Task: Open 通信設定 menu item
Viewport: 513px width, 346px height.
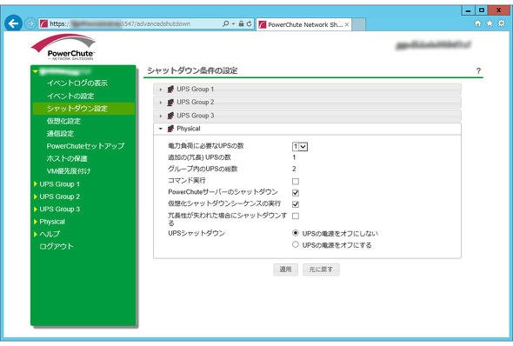Action: pos(60,133)
